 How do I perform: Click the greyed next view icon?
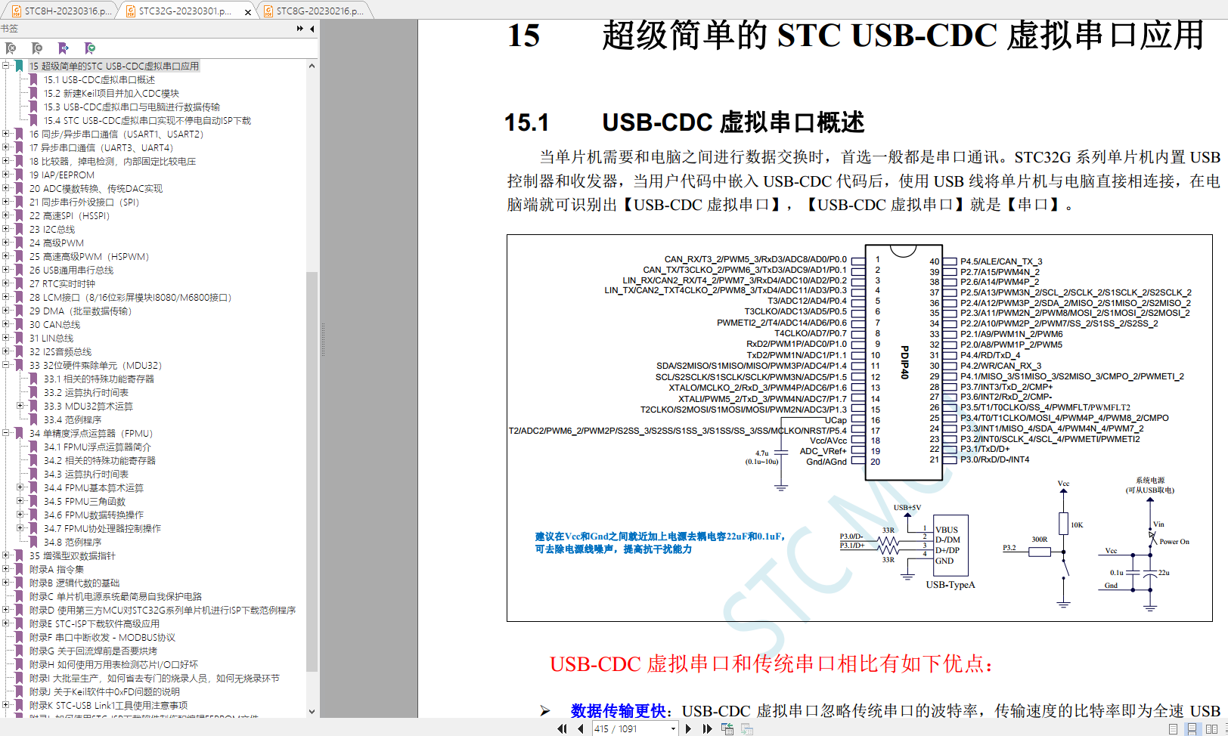coord(747,729)
